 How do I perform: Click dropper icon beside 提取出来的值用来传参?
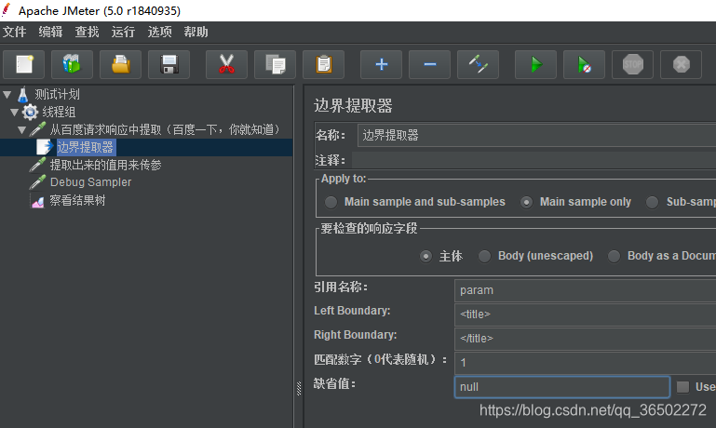pyautogui.click(x=37, y=165)
